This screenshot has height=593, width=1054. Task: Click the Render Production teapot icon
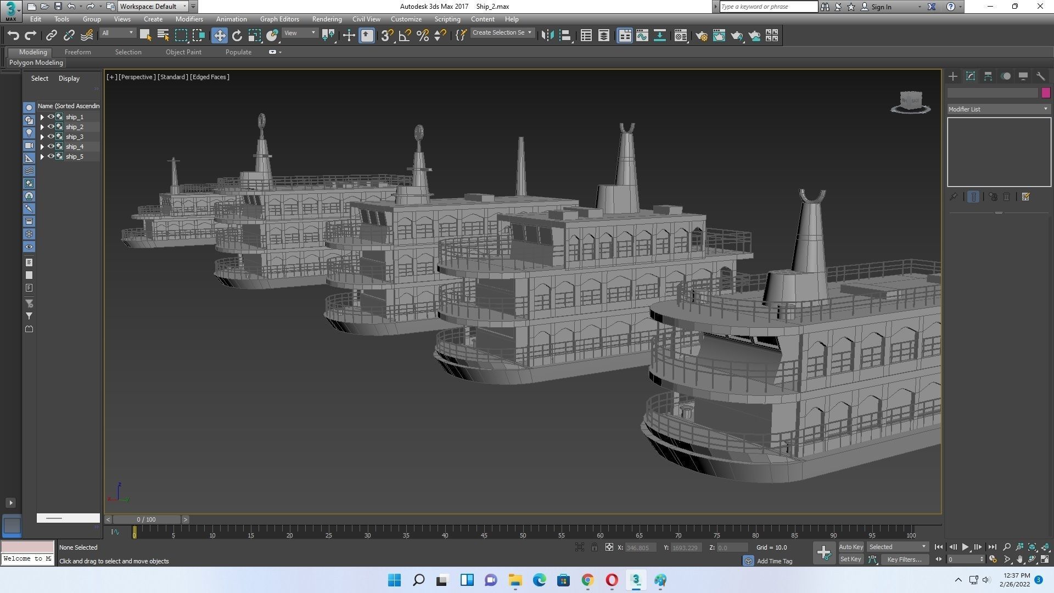point(737,36)
